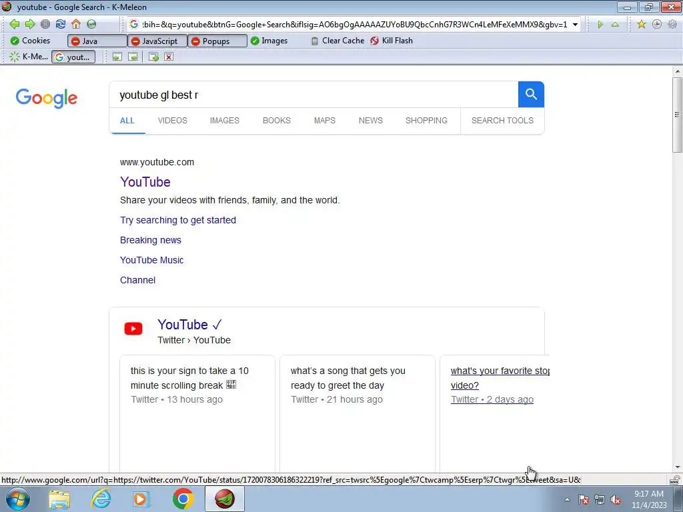
Task: Launch Google Chrome from taskbar
Action: [183, 499]
